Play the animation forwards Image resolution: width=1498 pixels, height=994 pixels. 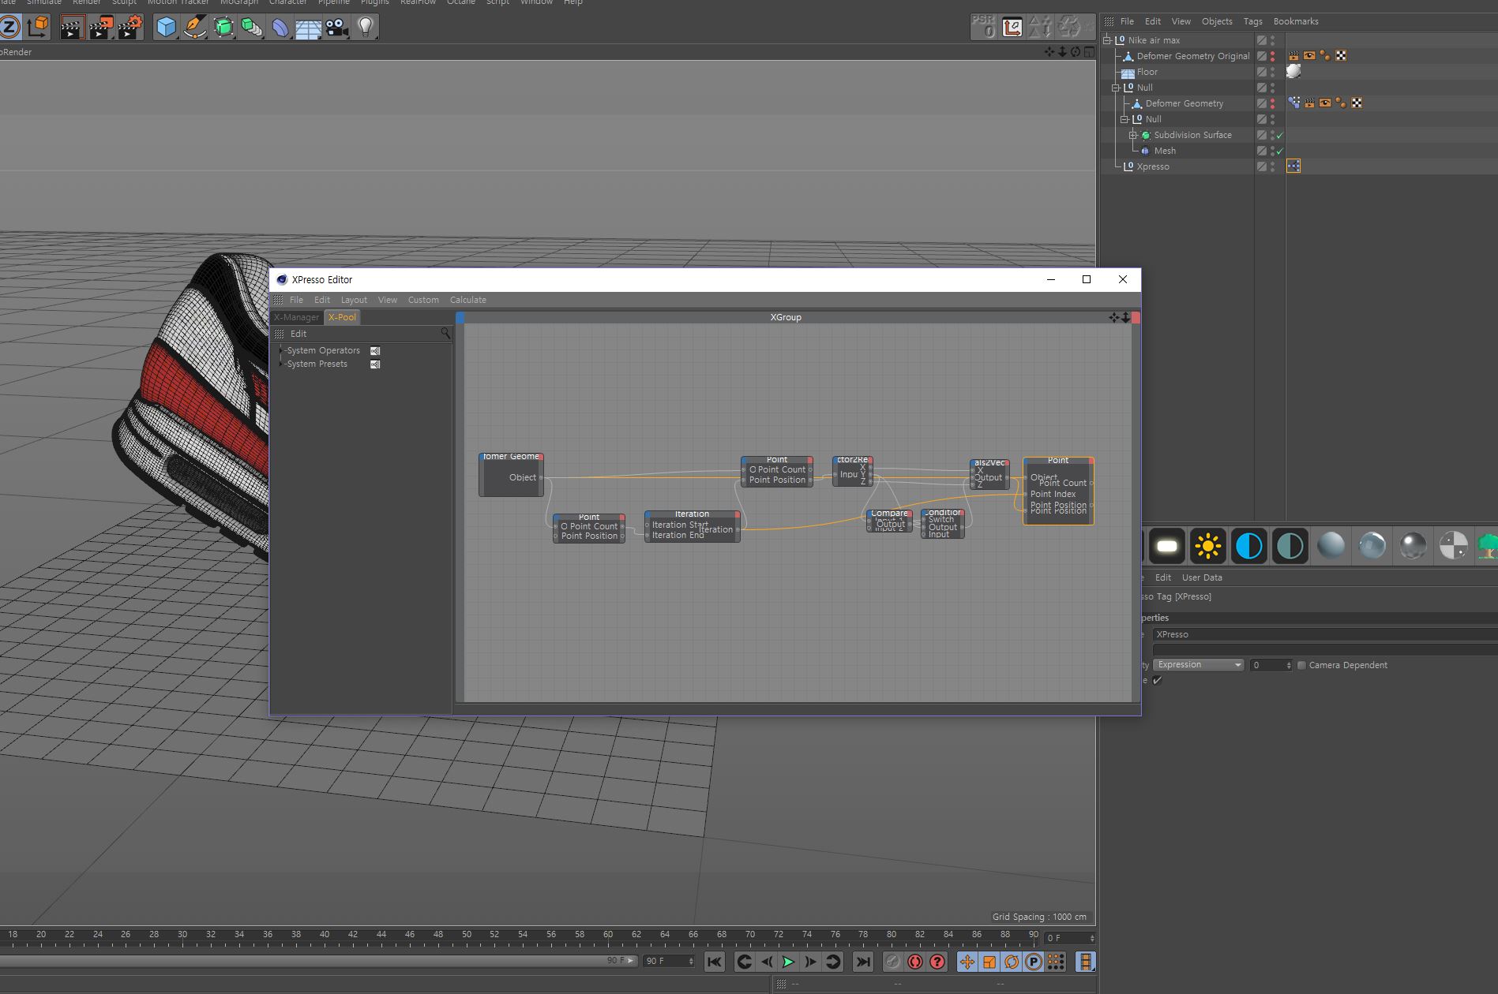click(x=788, y=962)
